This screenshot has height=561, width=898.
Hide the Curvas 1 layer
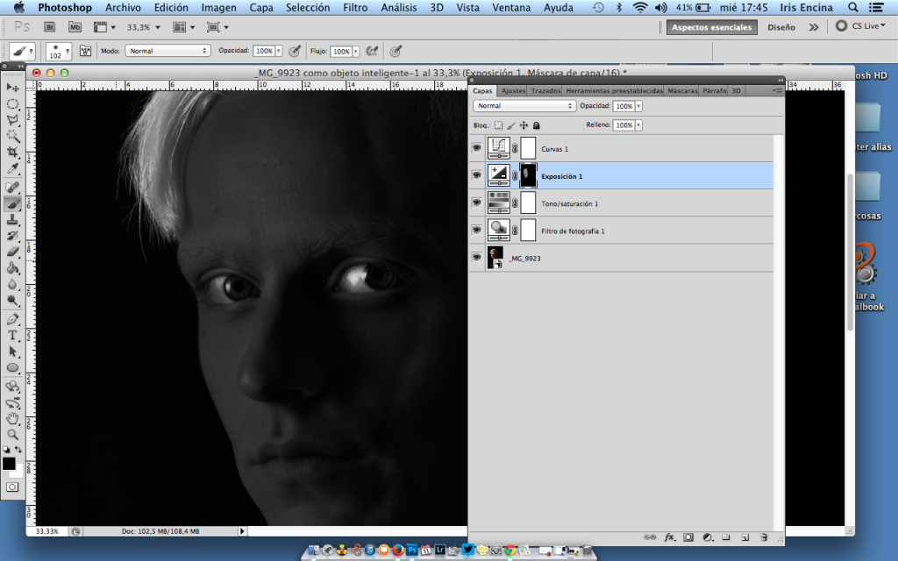(477, 149)
